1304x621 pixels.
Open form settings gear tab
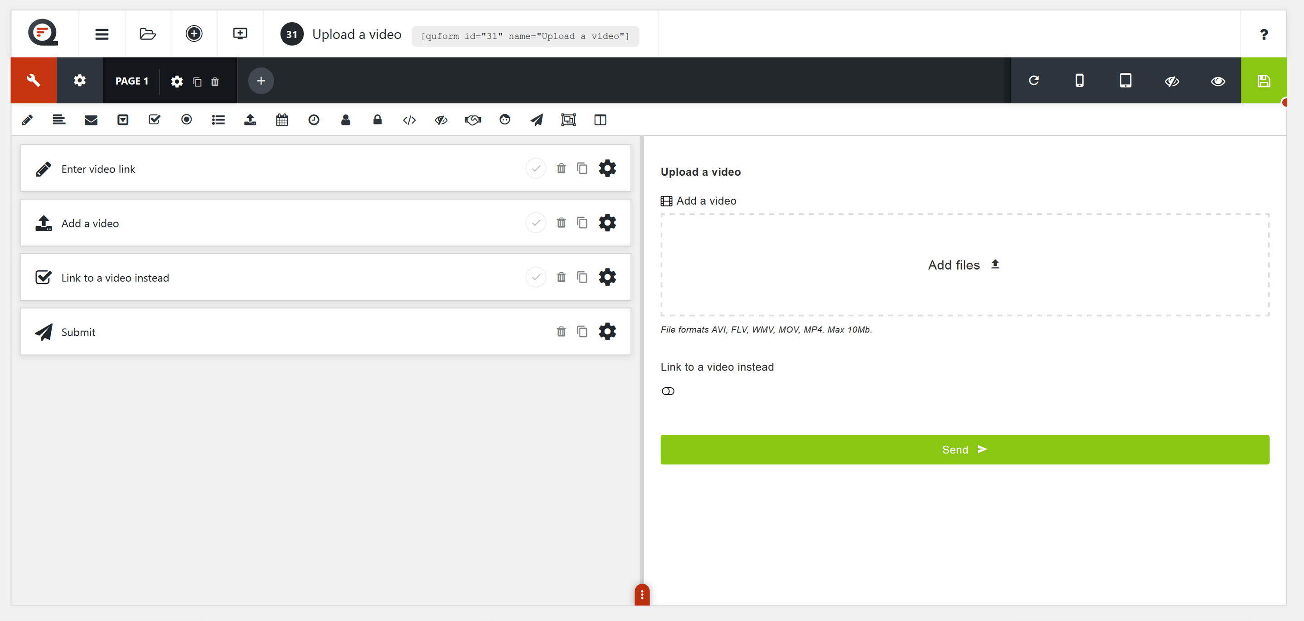(x=79, y=81)
